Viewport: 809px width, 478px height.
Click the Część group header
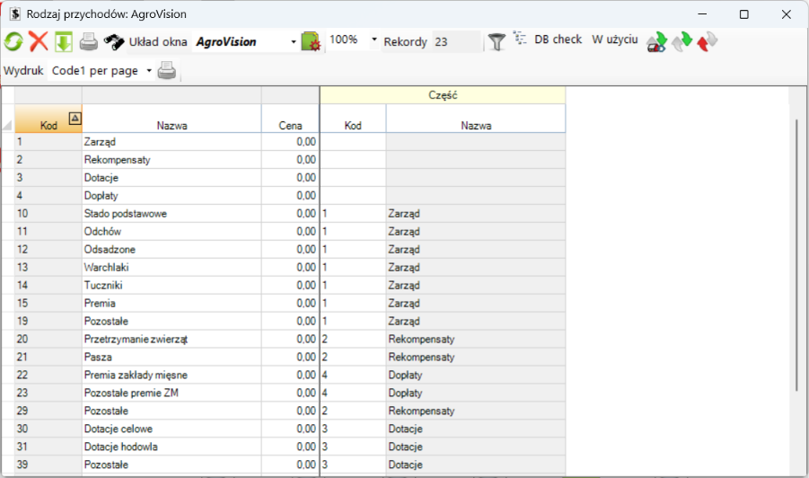pyautogui.click(x=443, y=95)
